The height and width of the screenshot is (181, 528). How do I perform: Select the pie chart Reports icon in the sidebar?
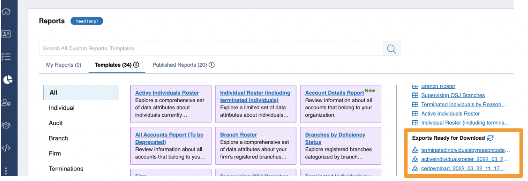point(8,80)
